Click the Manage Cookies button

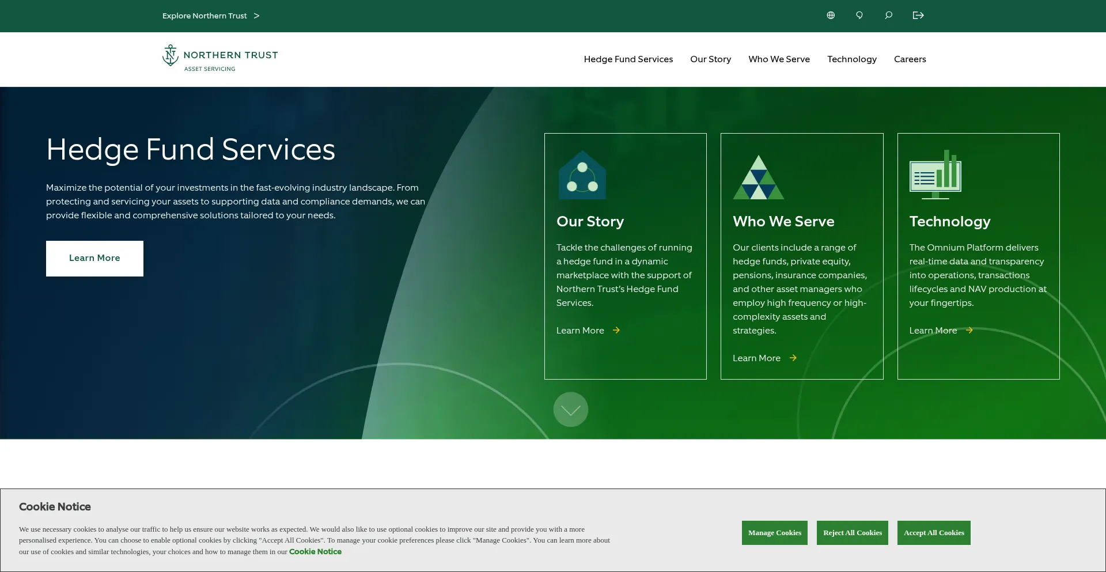(x=775, y=533)
